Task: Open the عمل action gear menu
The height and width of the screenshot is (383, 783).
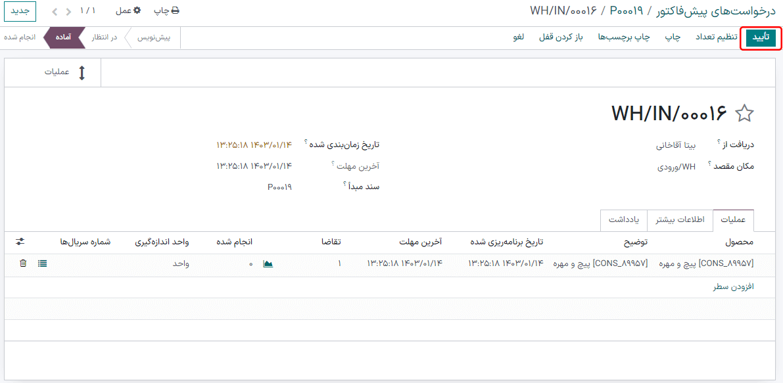Action: 128,11
